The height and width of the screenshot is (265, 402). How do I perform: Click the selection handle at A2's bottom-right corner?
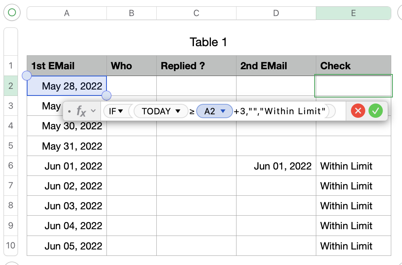click(x=106, y=95)
